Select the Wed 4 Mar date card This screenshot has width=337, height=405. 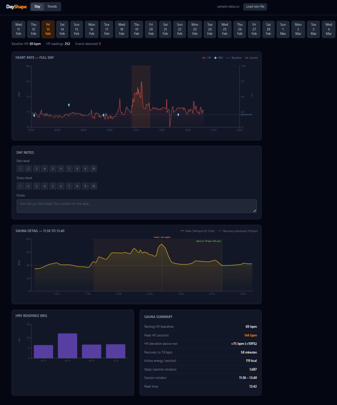point(328,29)
